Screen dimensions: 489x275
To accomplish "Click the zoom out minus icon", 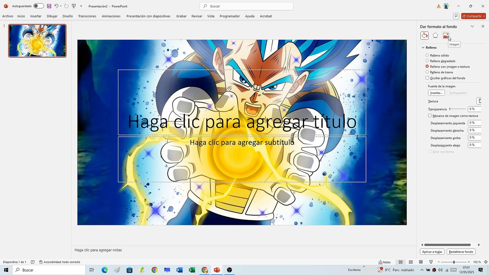I will [x=439, y=262].
